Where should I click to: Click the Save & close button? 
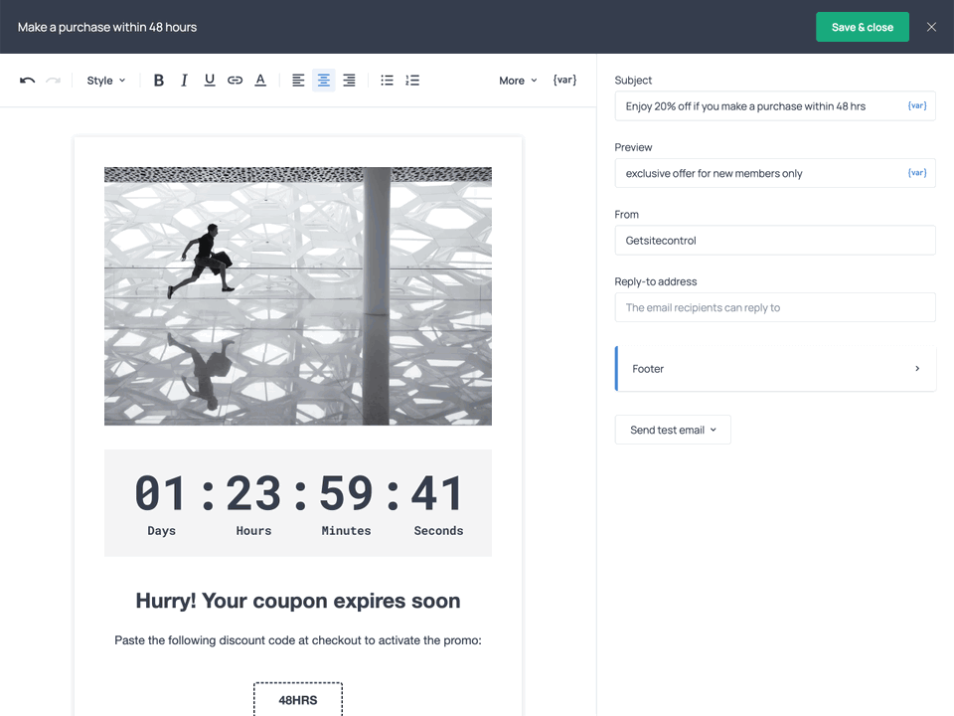pos(862,27)
